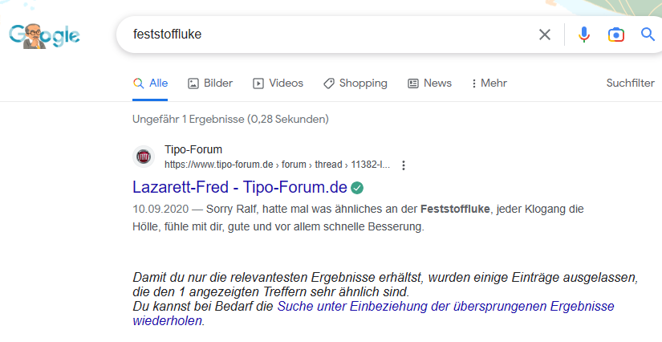Open the Shopping tab
The height and width of the screenshot is (342, 662).
click(355, 83)
